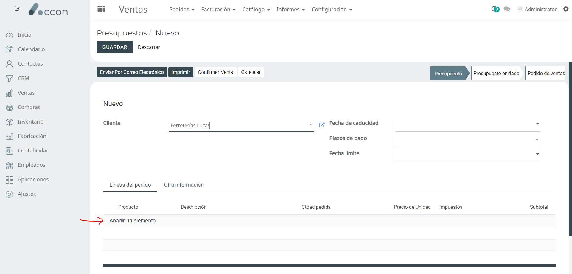
Task: Switch to Otra información tab
Action: coord(184,185)
